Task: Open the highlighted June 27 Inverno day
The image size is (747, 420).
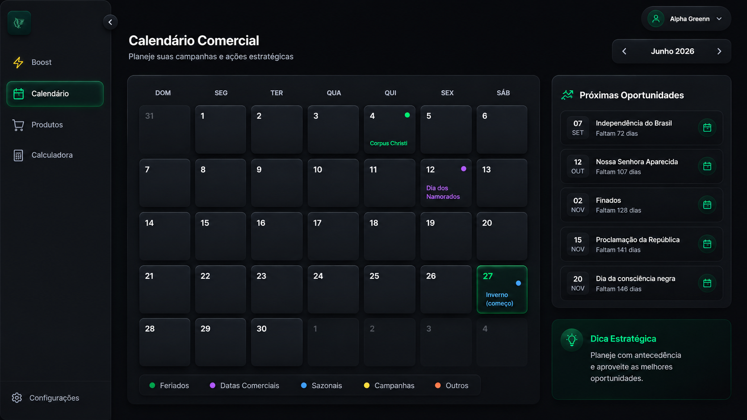Action: [x=502, y=290]
